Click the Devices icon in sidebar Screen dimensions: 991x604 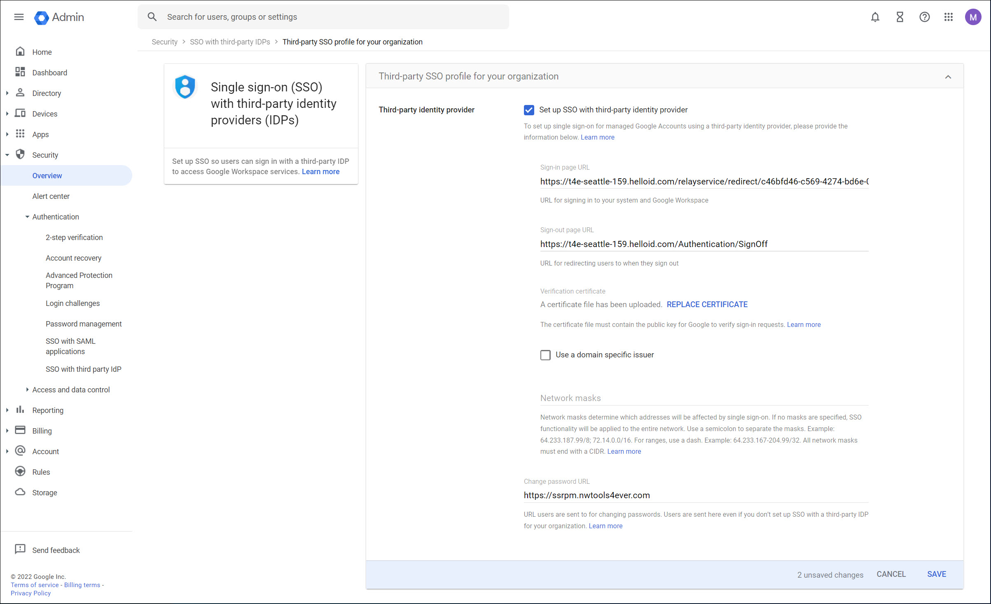(x=20, y=113)
